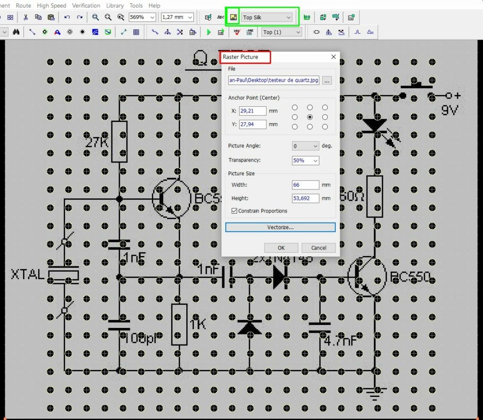Click the Paste clipboard icon
This screenshot has height=420, width=483.
point(51,17)
